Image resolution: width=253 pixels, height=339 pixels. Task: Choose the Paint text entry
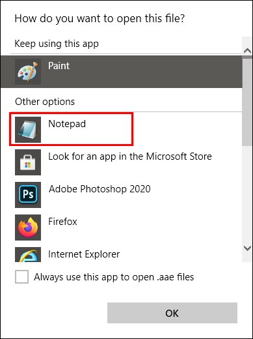tap(59, 66)
